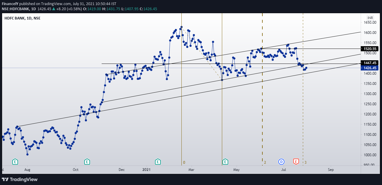Click the Sep label on the time axis

[331, 170]
